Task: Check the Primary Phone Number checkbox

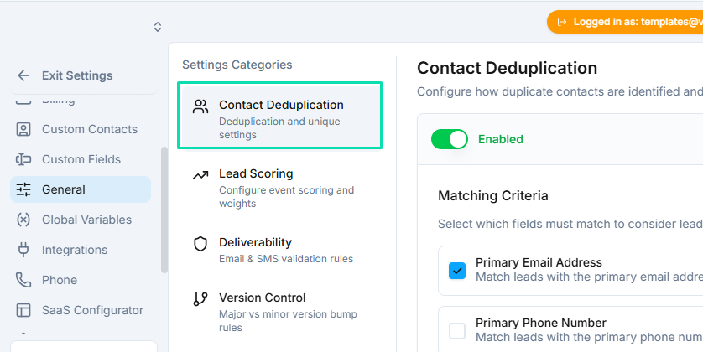Action: click(x=457, y=331)
